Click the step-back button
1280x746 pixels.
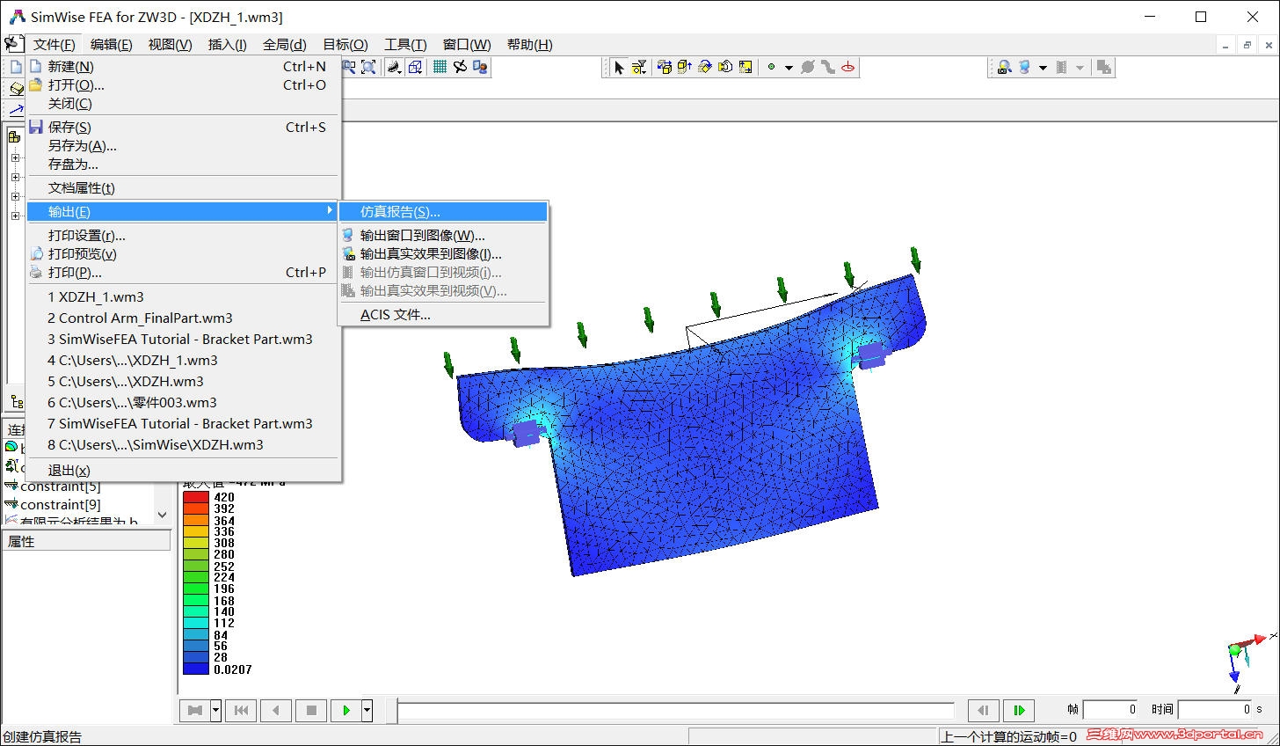983,710
